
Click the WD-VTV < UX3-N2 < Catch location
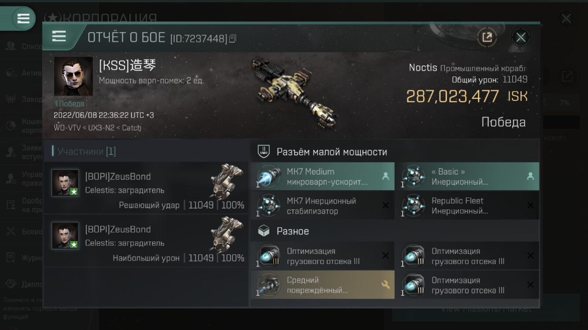(x=97, y=128)
